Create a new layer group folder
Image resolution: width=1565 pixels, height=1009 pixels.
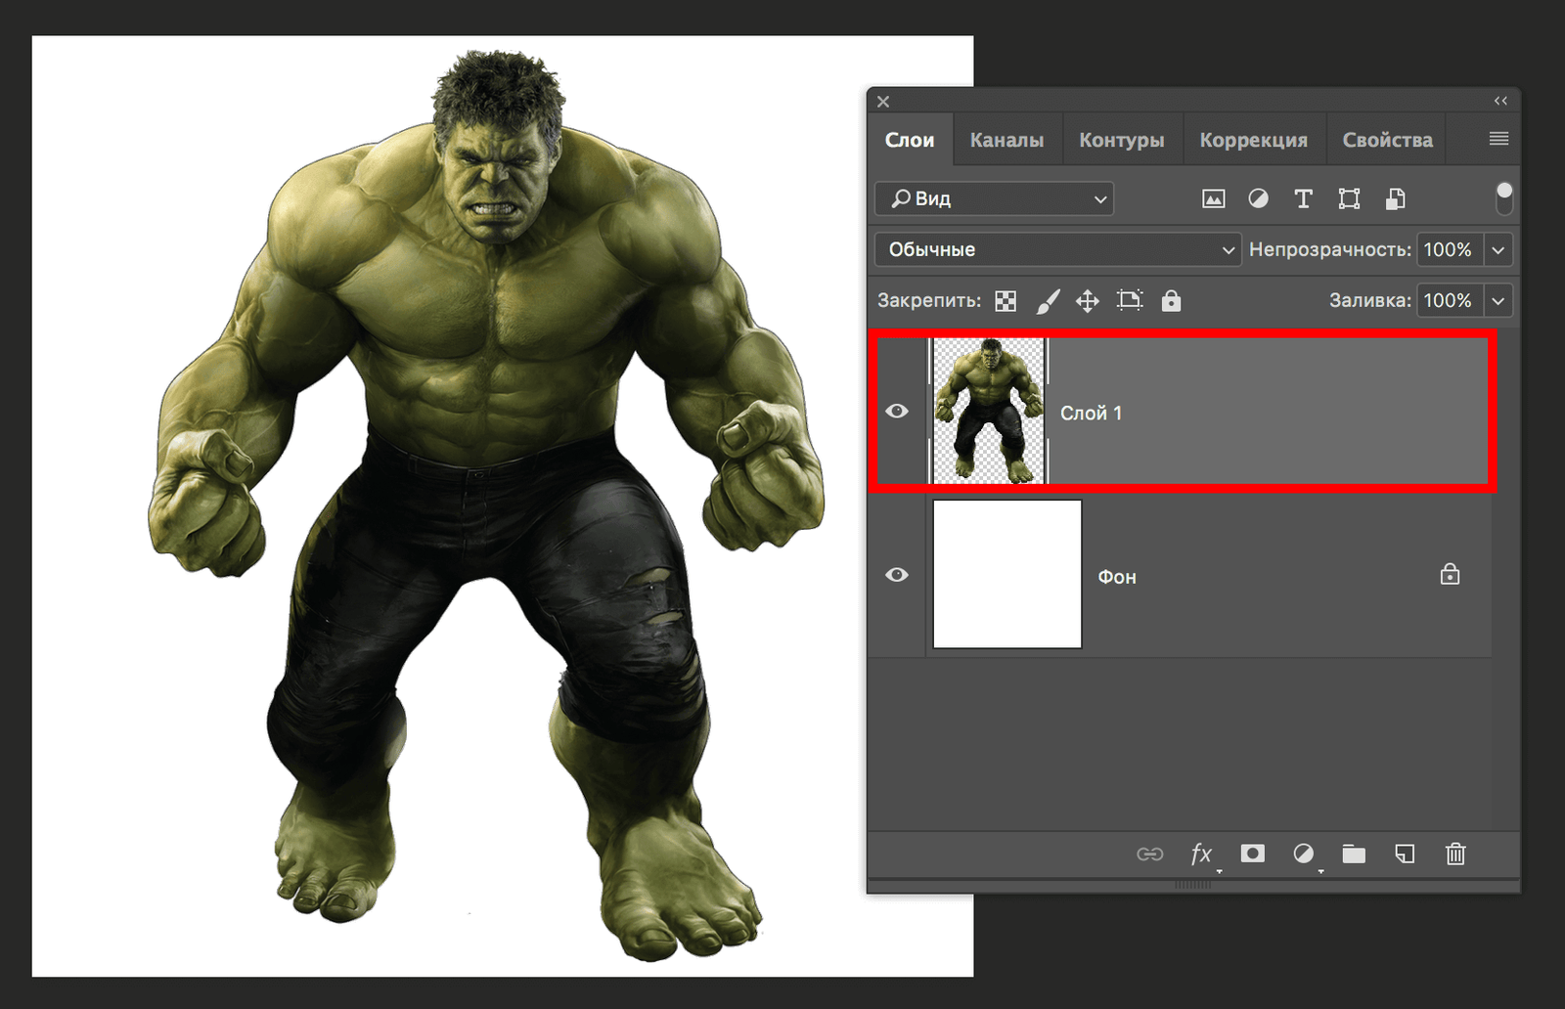pyautogui.click(x=1354, y=855)
